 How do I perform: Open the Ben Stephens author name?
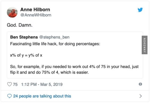coord(24,37)
